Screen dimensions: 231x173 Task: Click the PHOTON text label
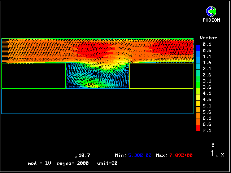point(211,20)
